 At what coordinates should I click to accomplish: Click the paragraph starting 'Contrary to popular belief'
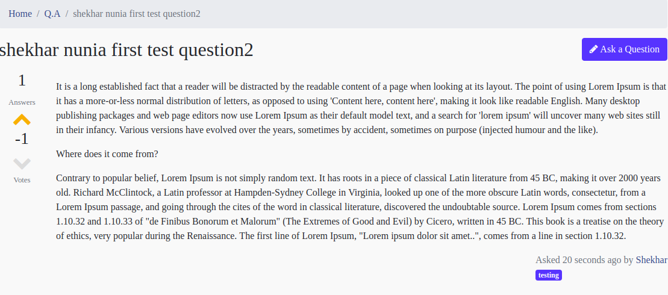(x=360, y=207)
